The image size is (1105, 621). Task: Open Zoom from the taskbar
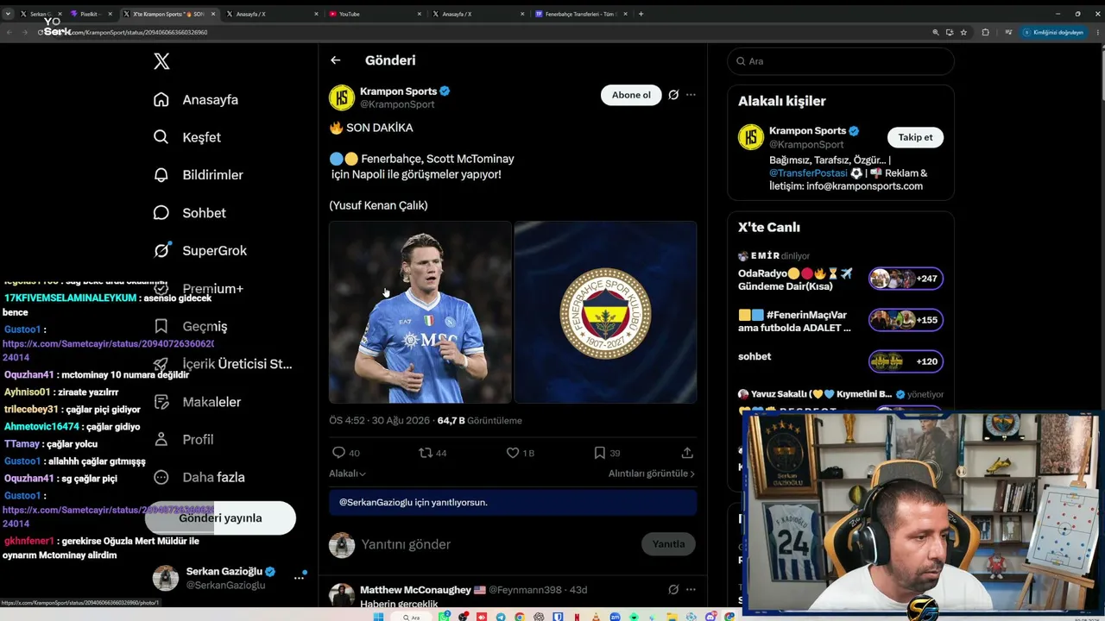[x=615, y=617]
